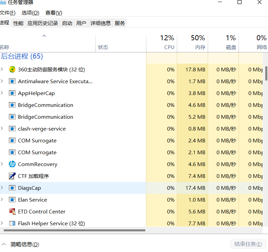Expand the 360主动防御服务模块 process group

point(2,69)
